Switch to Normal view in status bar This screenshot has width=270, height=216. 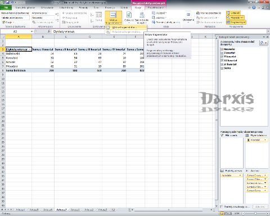coord(222,213)
